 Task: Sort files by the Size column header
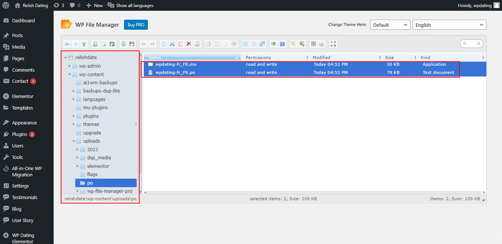point(399,58)
